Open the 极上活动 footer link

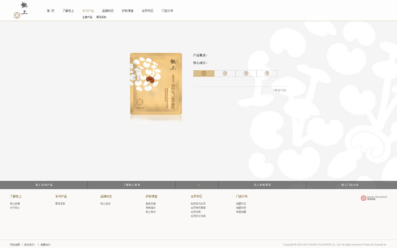click(105, 204)
